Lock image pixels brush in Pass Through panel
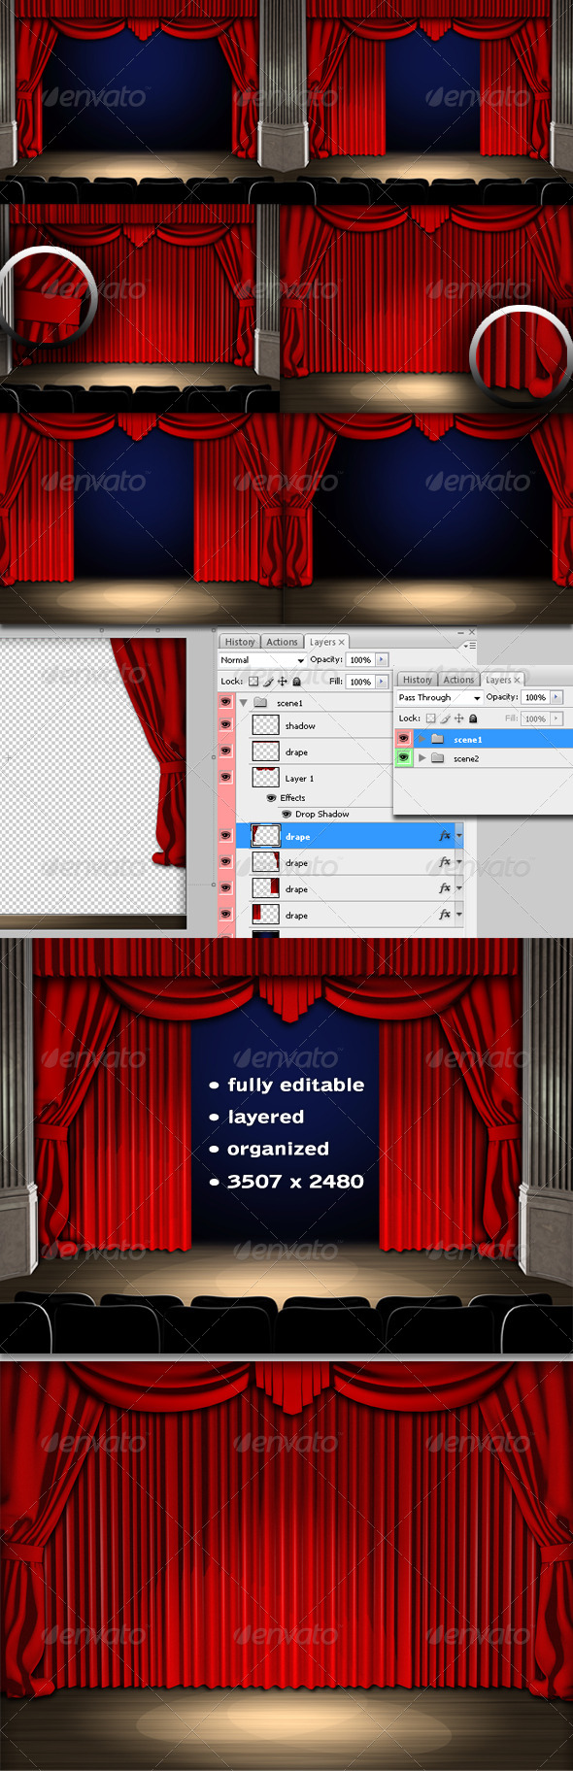Screen dimensions: 573x1771 click(445, 718)
